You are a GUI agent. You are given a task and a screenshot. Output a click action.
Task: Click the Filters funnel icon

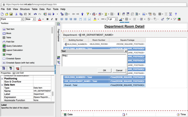click(x=88, y=14)
